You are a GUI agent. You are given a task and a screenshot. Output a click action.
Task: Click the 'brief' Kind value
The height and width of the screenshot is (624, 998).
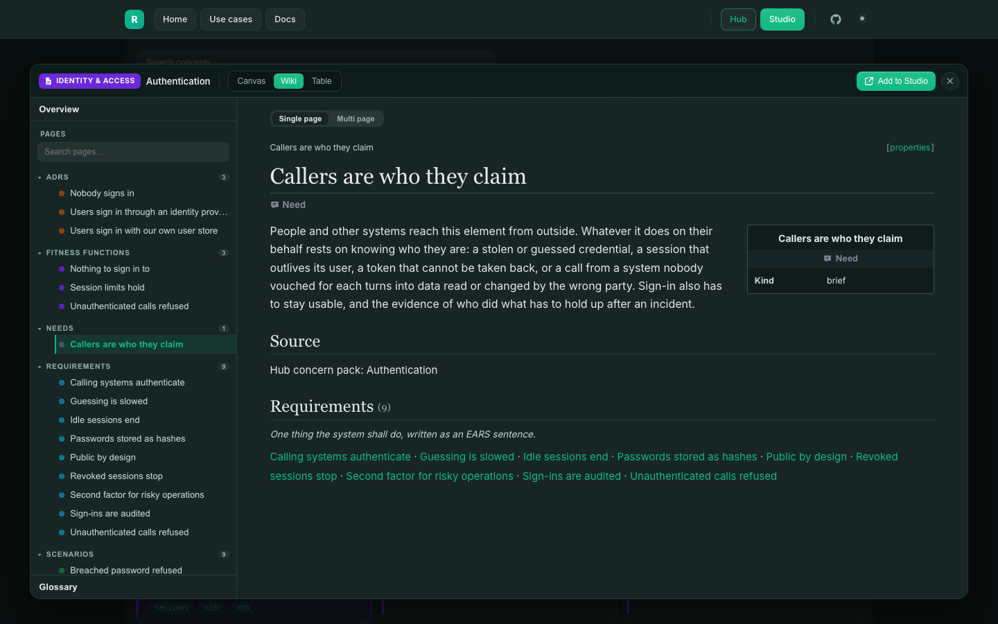836,281
